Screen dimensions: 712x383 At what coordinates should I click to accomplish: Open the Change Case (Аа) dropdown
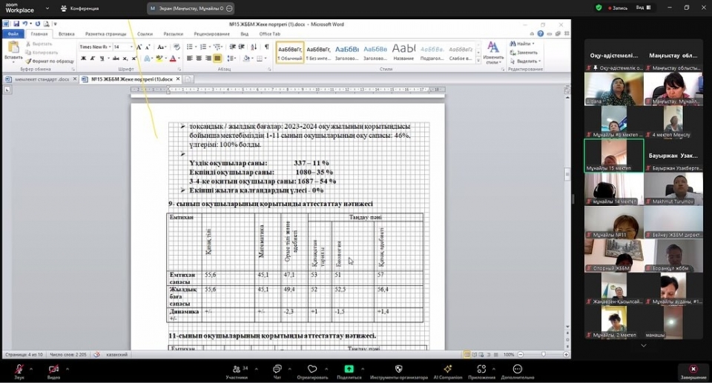click(162, 47)
